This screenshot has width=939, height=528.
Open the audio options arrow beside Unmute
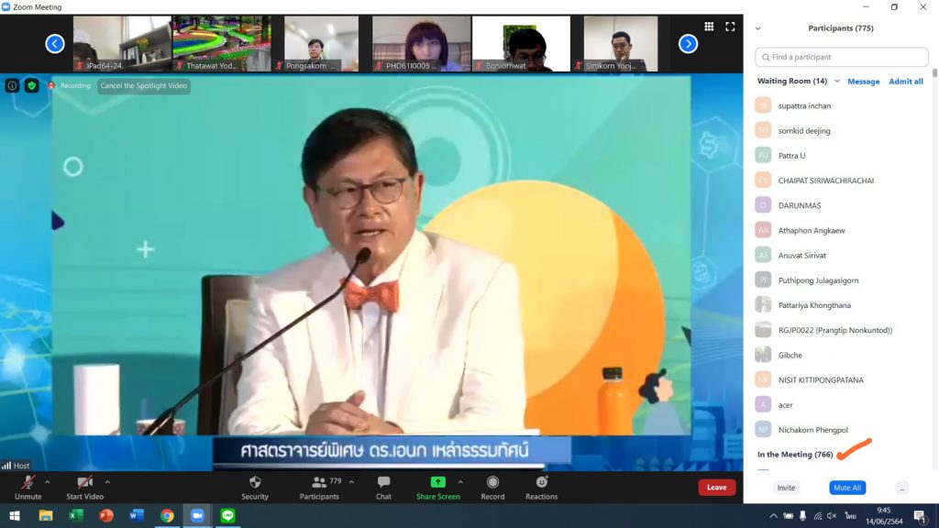click(48, 482)
